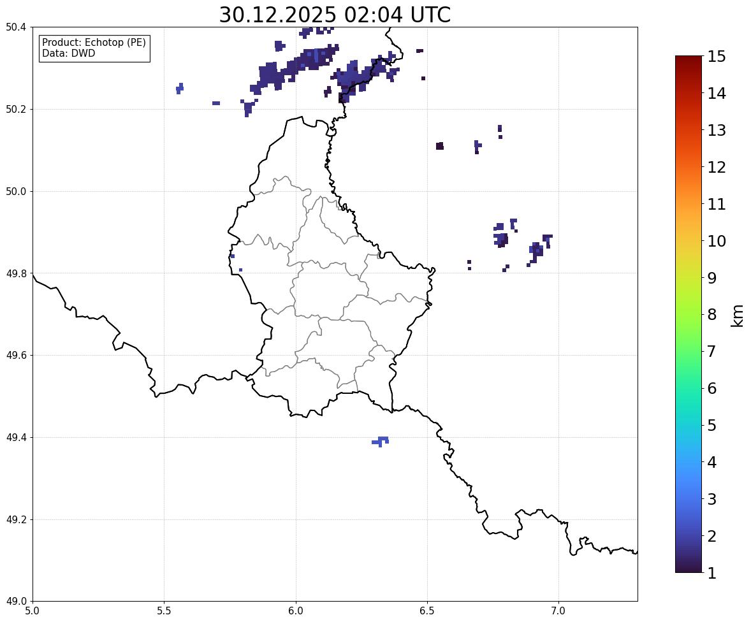The height and width of the screenshot is (622, 751).
Task: Click the 'Product: Echotop (PE)' legend text
Action: click(x=94, y=42)
